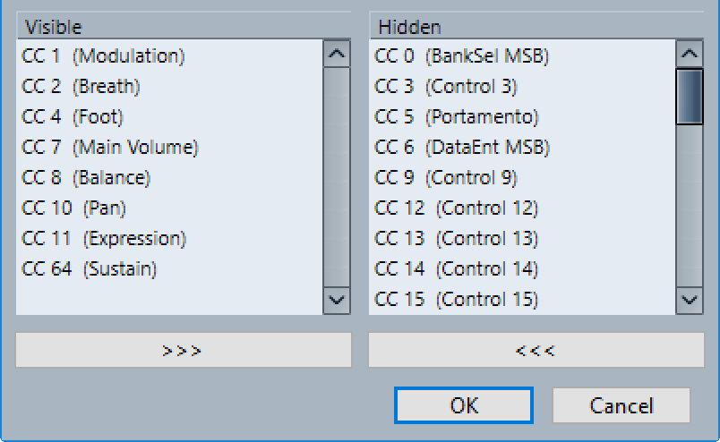This screenshot has height=442, width=720.
Task: Click the Visible list scroll up arrow
Action: pos(337,54)
